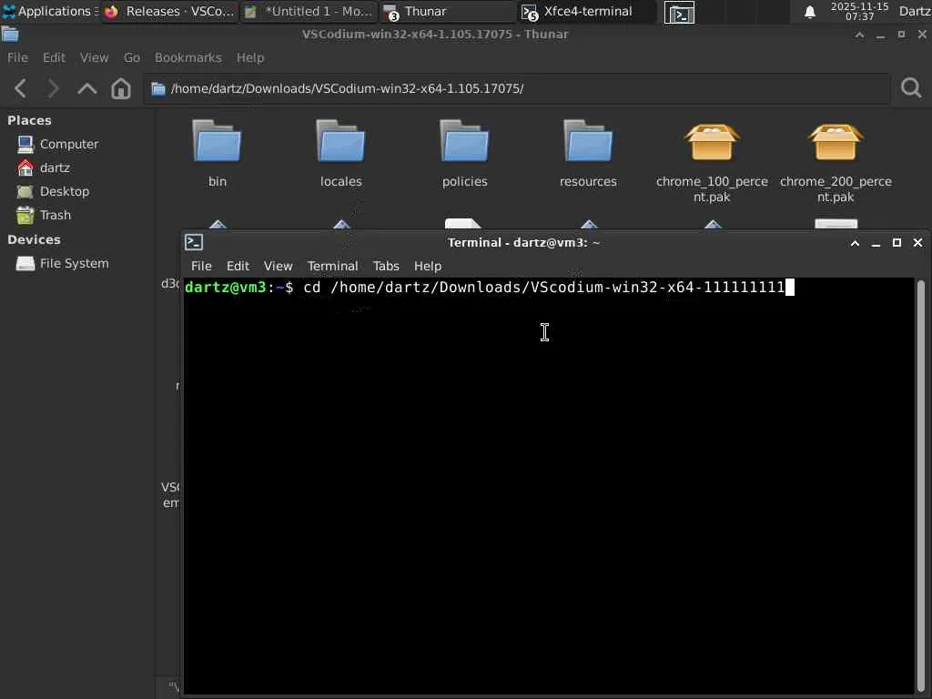Open Applications menu in panel
932x699 pixels.
coord(49,11)
